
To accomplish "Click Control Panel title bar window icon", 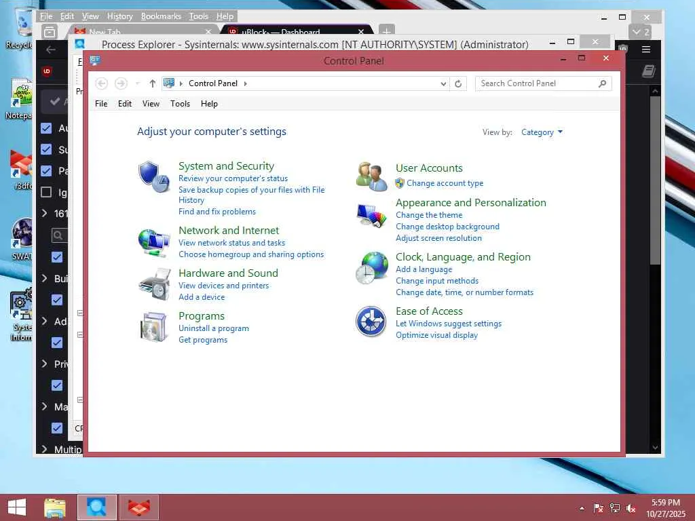I will tap(95, 60).
